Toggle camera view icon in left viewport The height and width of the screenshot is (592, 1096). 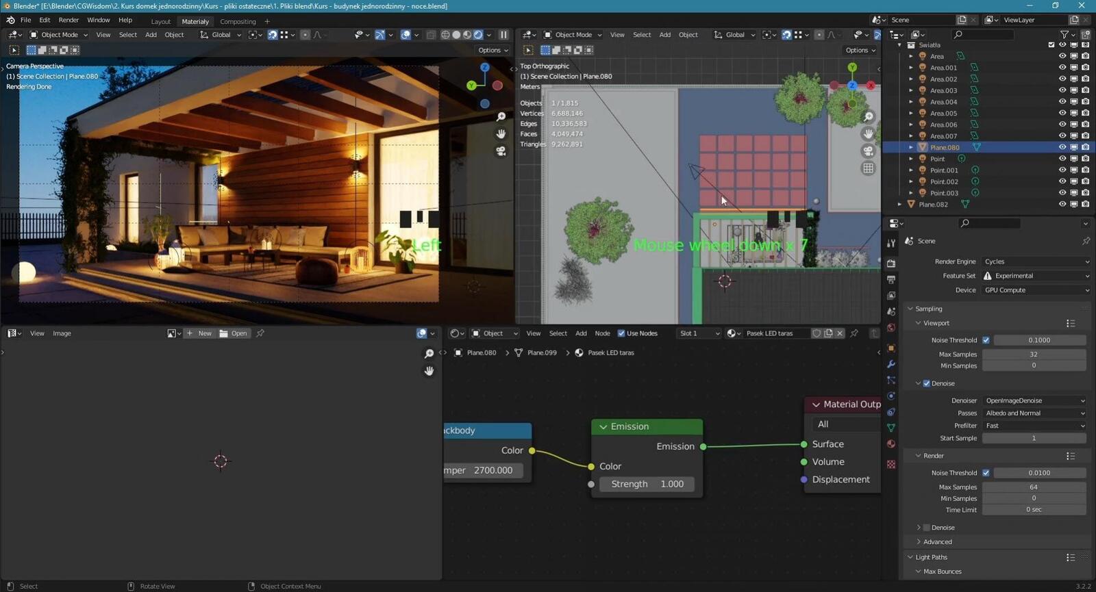point(501,151)
